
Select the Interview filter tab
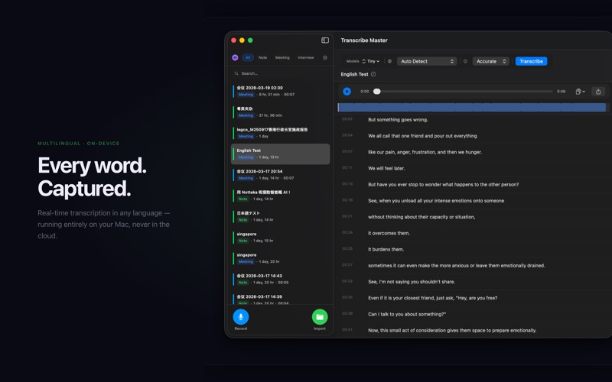(305, 58)
